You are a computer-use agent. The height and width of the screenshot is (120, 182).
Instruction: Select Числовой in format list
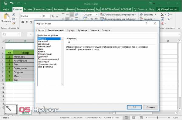[49, 41]
